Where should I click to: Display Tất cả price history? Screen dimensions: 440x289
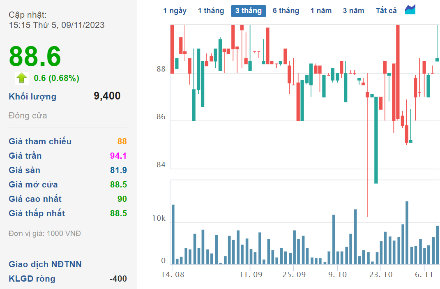pyautogui.click(x=386, y=11)
